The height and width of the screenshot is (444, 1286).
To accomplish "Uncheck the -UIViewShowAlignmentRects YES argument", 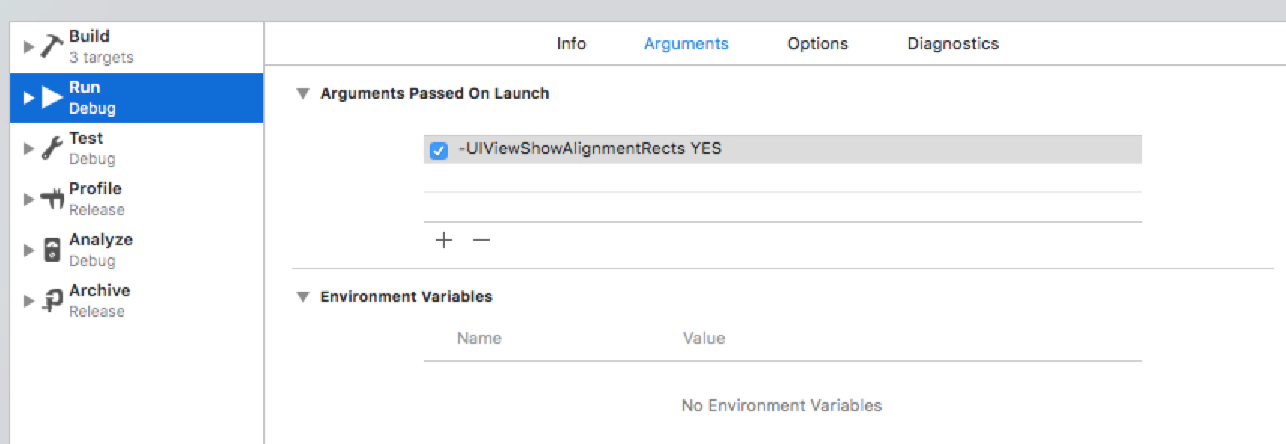I will (439, 150).
